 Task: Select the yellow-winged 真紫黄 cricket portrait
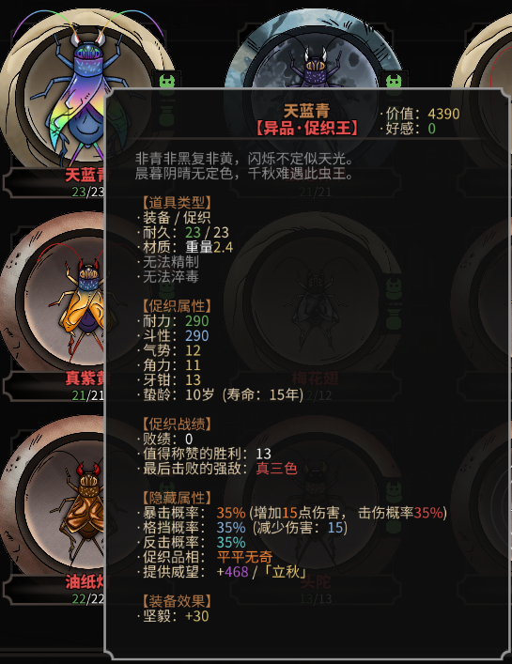click(x=53, y=297)
